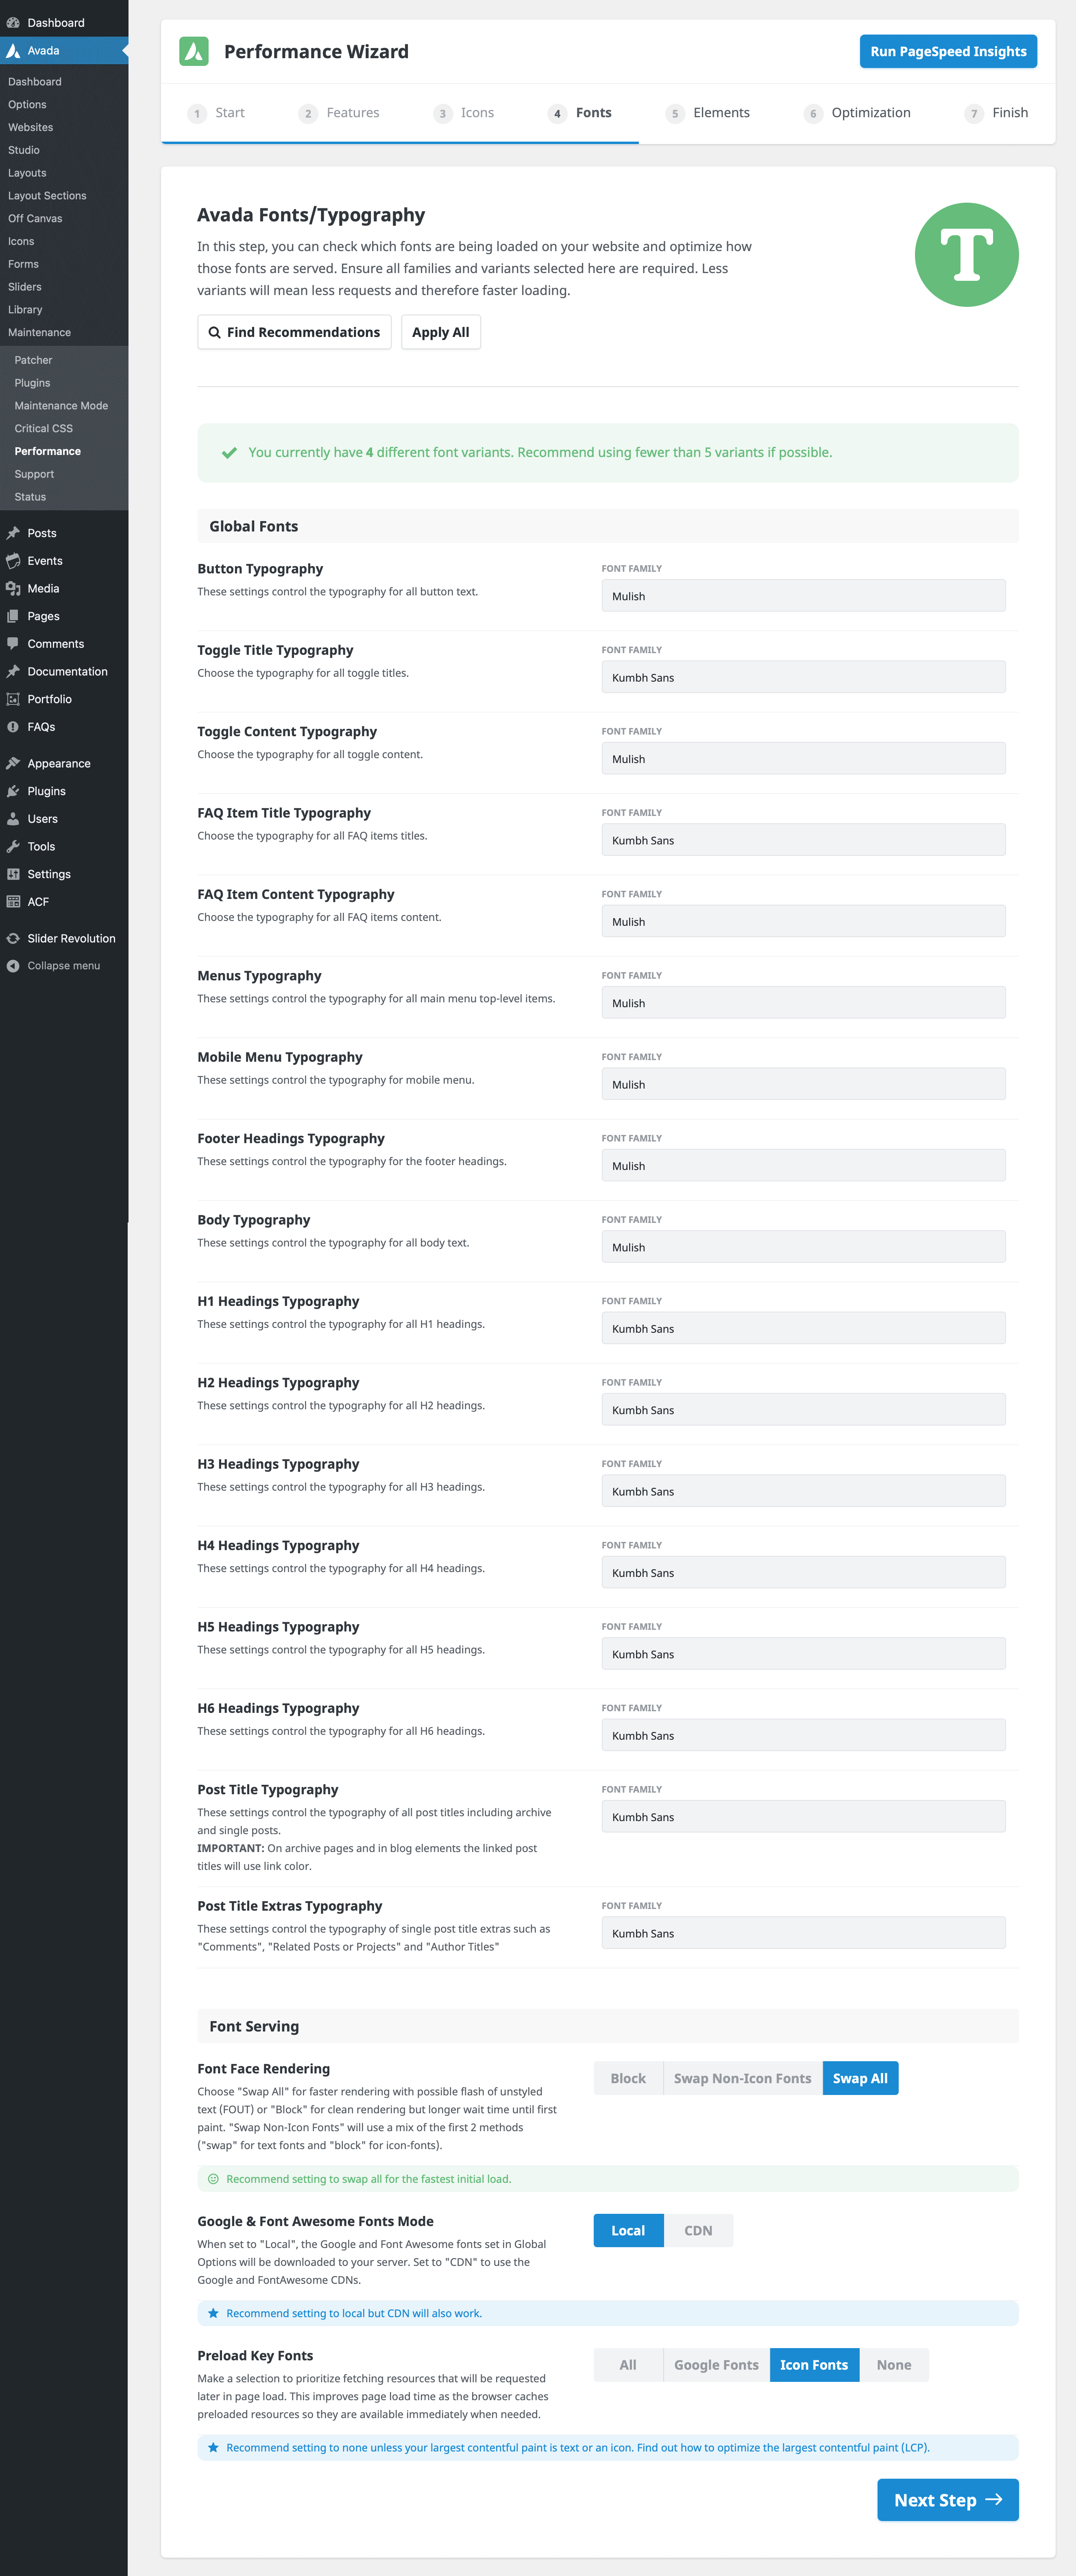Open the largest contentful paint optimization link

coord(783,2447)
